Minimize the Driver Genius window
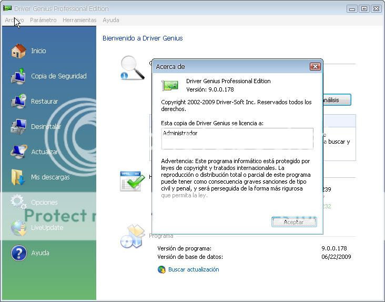 352,9
